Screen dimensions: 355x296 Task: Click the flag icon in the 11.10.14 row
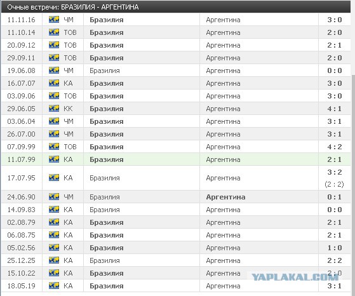click(x=54, y=32)
